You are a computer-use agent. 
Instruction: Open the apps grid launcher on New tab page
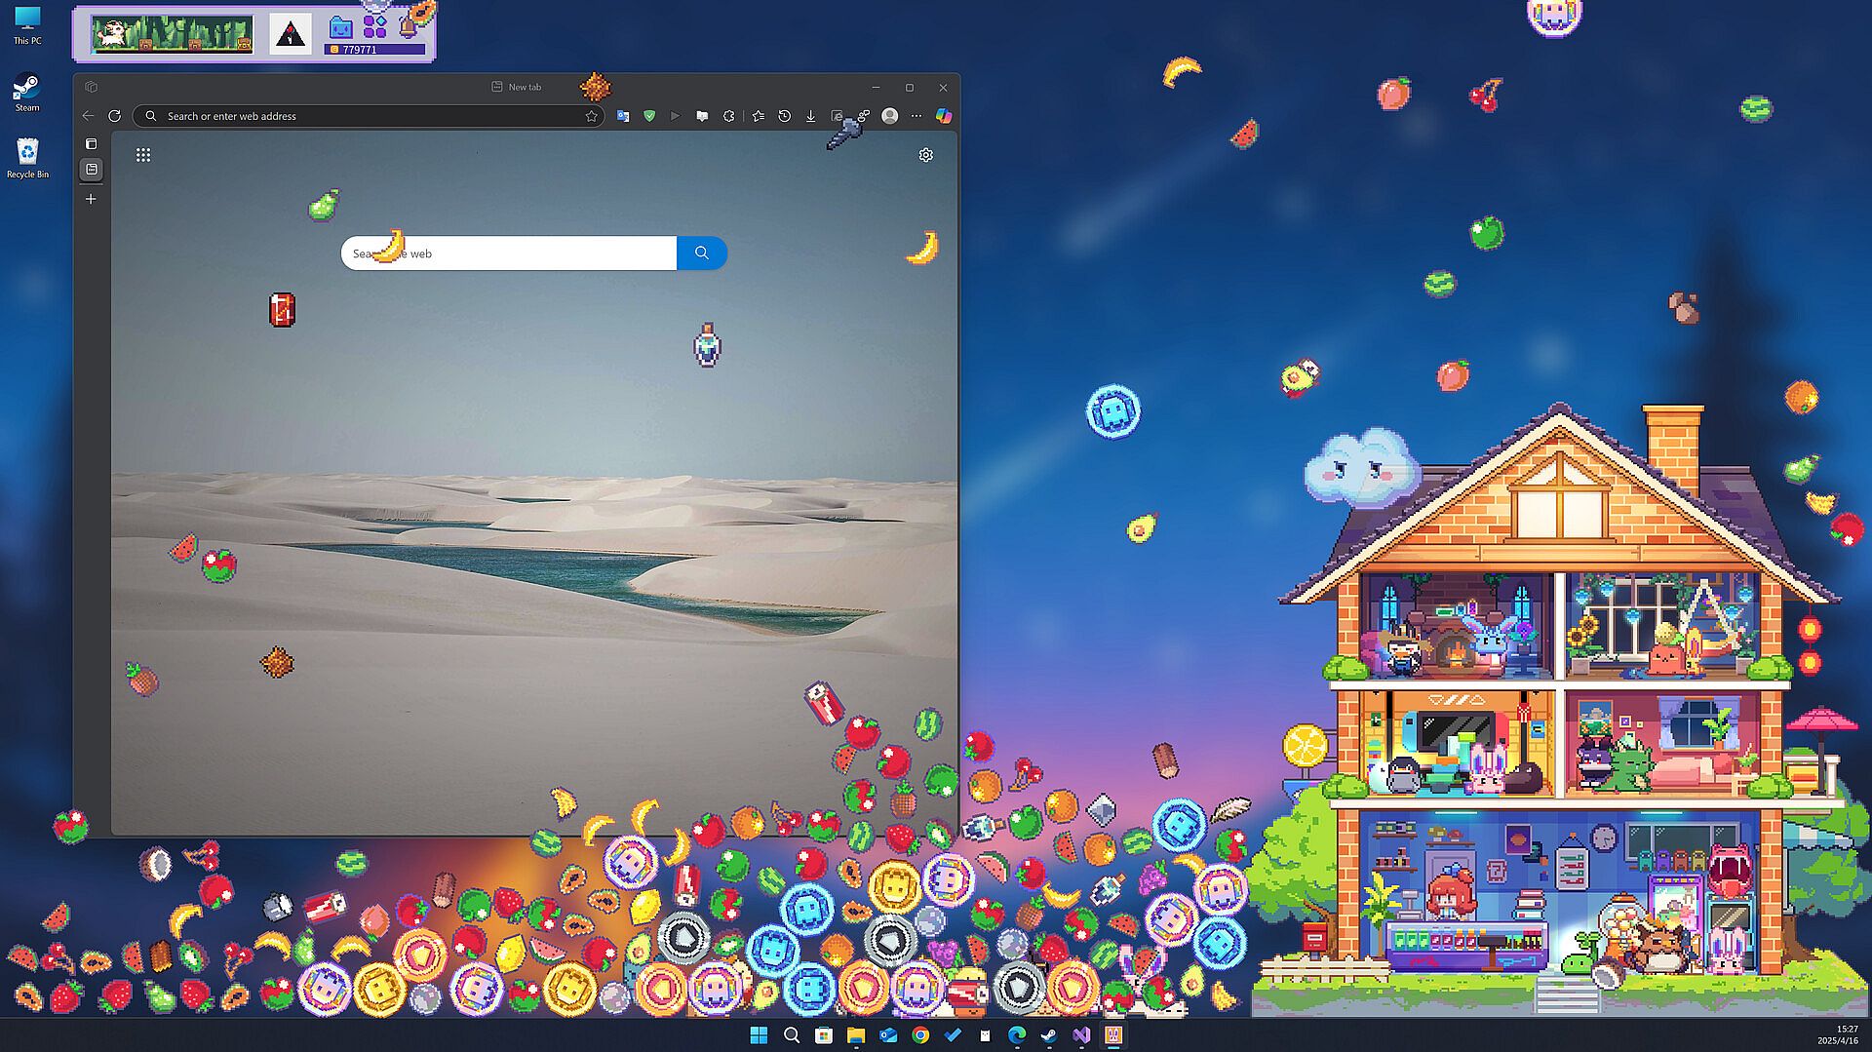(143, 155)
